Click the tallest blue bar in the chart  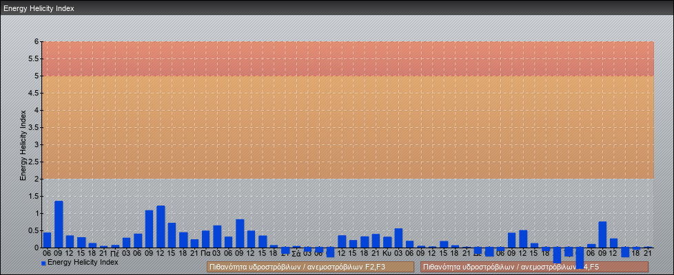point(59,224)
